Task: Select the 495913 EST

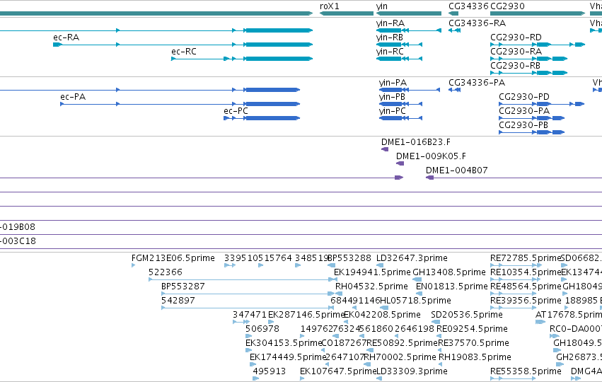Action: click(255, 378)
